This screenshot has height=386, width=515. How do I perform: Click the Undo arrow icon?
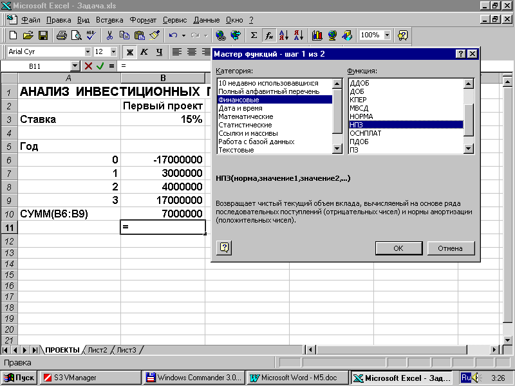pyautogui.click(x=173, y=35)
